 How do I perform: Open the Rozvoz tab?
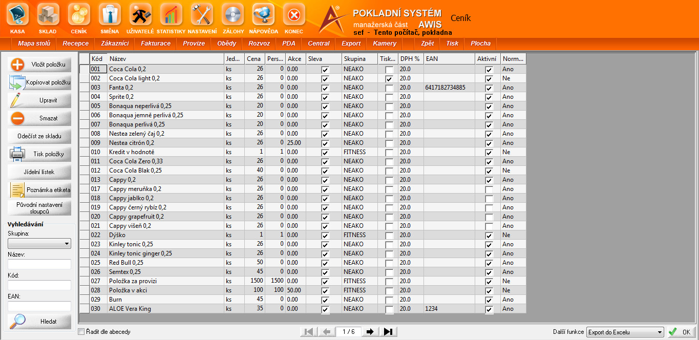click(x=259, y=44)
